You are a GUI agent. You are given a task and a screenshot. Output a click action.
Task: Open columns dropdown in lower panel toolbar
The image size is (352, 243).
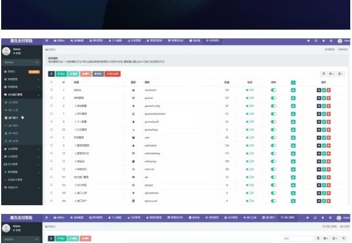(x=325, y=238)
